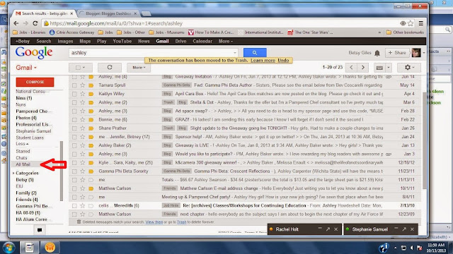Open Jobs - Museums bookmark folder
Image resolution: width=453 pixels, height=254 pixels.
(x=166, y=32)
